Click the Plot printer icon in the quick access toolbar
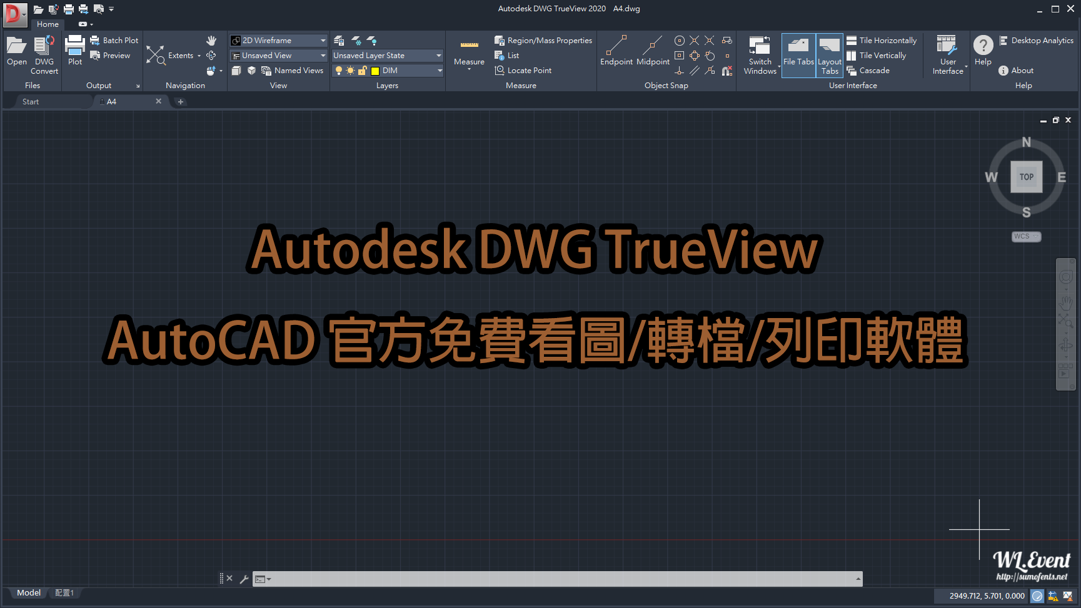 click(68, 9)
